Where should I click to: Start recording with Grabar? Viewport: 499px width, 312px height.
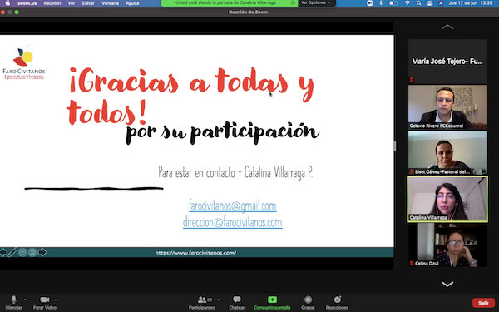click(308, 303)
